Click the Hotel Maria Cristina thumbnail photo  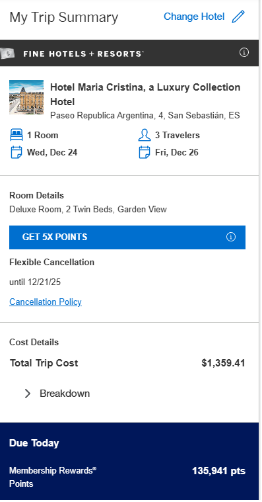pos(26,97)
